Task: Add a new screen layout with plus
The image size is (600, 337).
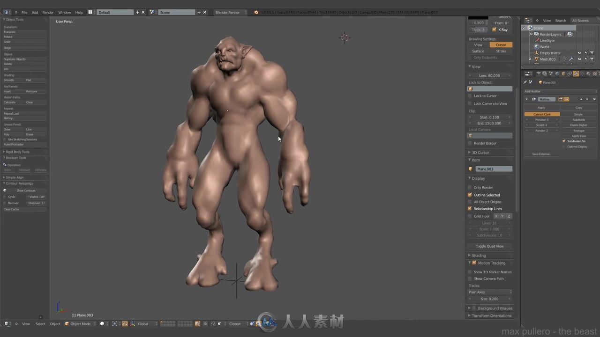Action: tap(137, 12)
